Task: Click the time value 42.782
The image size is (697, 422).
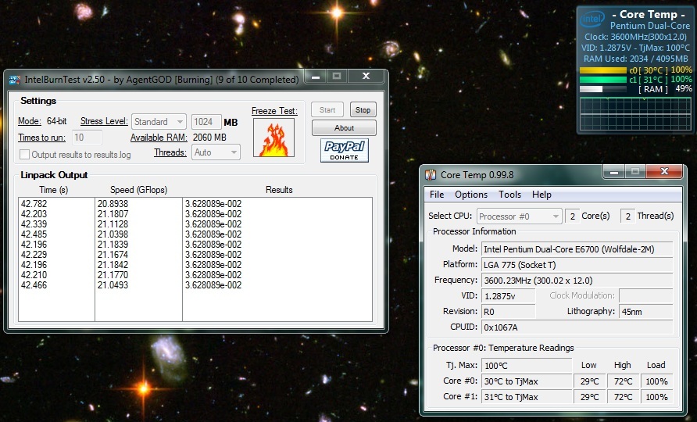Action: [x=34, y=204]
